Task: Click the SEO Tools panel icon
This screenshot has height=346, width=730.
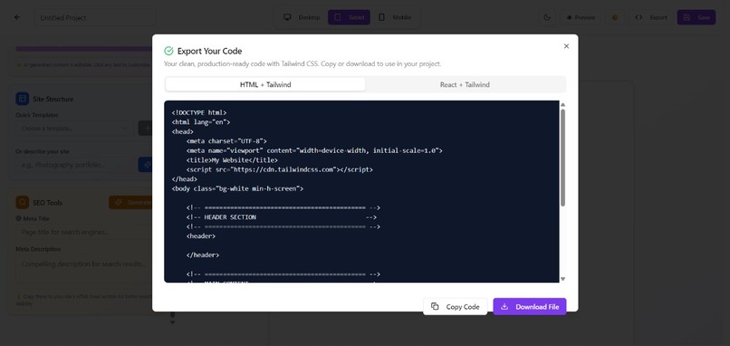Action: [x=22, y=202]
